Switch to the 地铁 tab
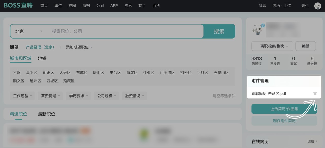 point(42,58)
